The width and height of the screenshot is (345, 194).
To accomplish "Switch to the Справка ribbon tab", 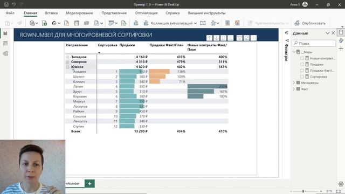I will tap(172, 13).
